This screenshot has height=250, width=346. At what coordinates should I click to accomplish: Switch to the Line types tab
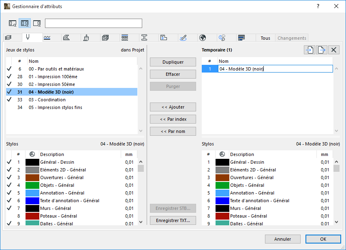coord(47,38)
